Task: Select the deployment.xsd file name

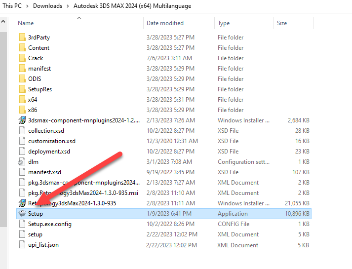Action: [49, 152]
